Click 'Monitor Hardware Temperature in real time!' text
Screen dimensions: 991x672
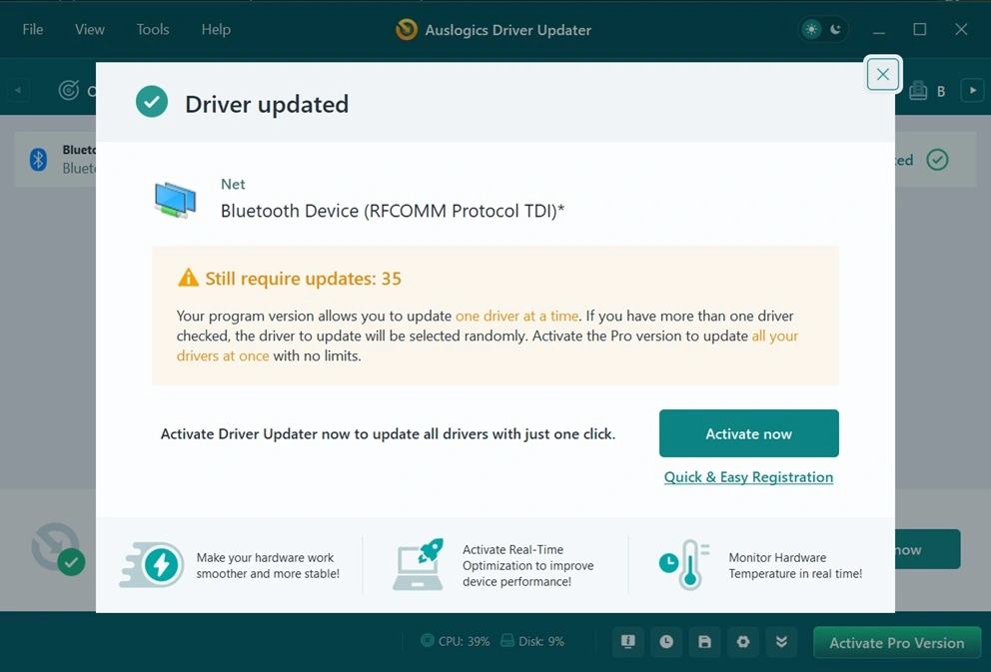[x=795, y=565]
